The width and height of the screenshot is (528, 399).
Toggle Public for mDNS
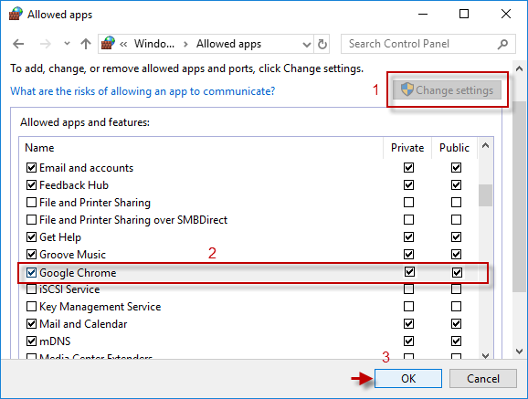coord(456,341)
